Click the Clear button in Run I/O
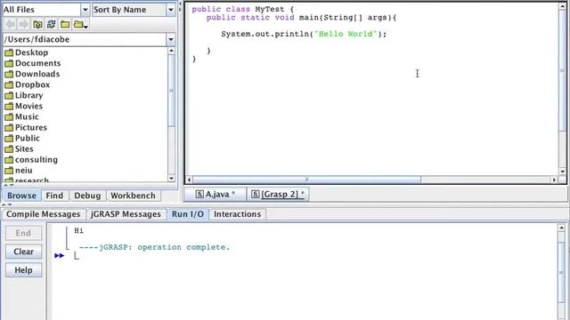 pos(23,252)
